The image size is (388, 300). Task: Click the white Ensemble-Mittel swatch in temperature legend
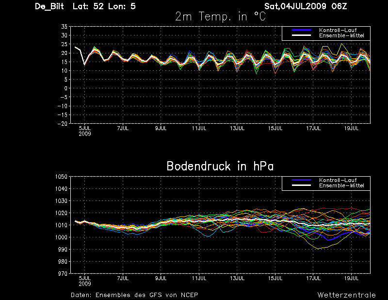pyautogui.click(x=301, y=35)
